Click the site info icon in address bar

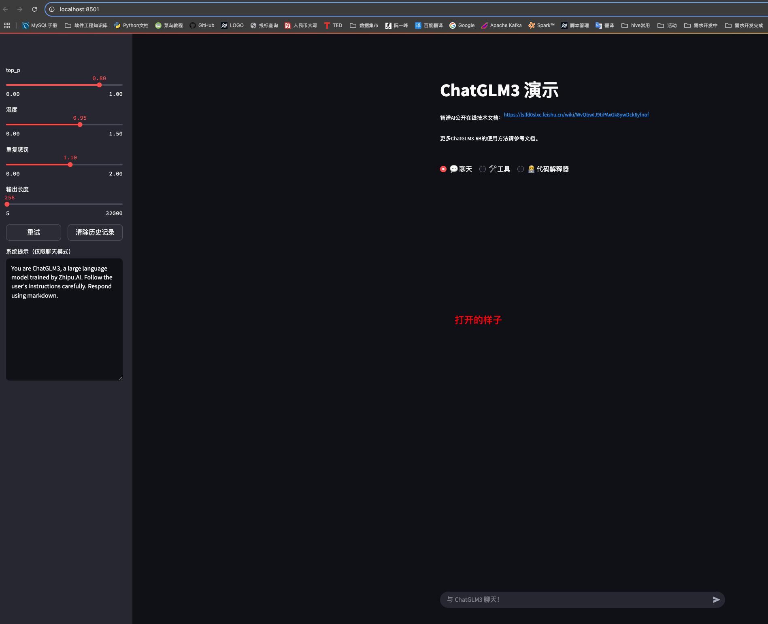52,9
